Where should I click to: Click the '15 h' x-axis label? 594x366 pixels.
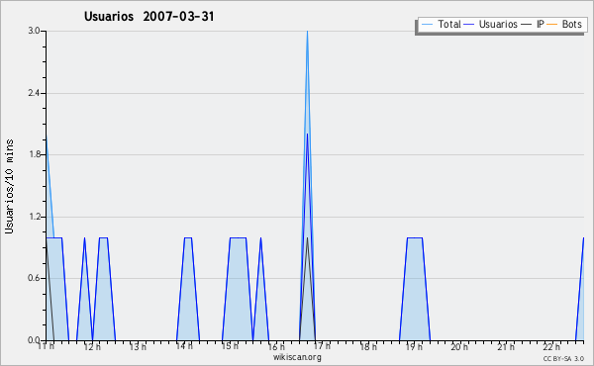pos(230,346)
